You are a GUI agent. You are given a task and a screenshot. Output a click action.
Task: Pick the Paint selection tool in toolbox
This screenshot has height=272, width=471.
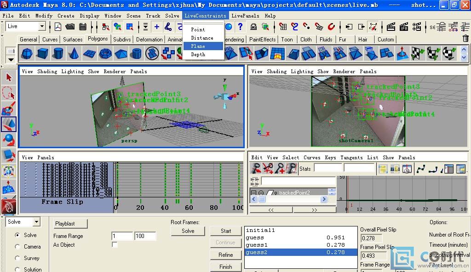[x=9, y=109]
